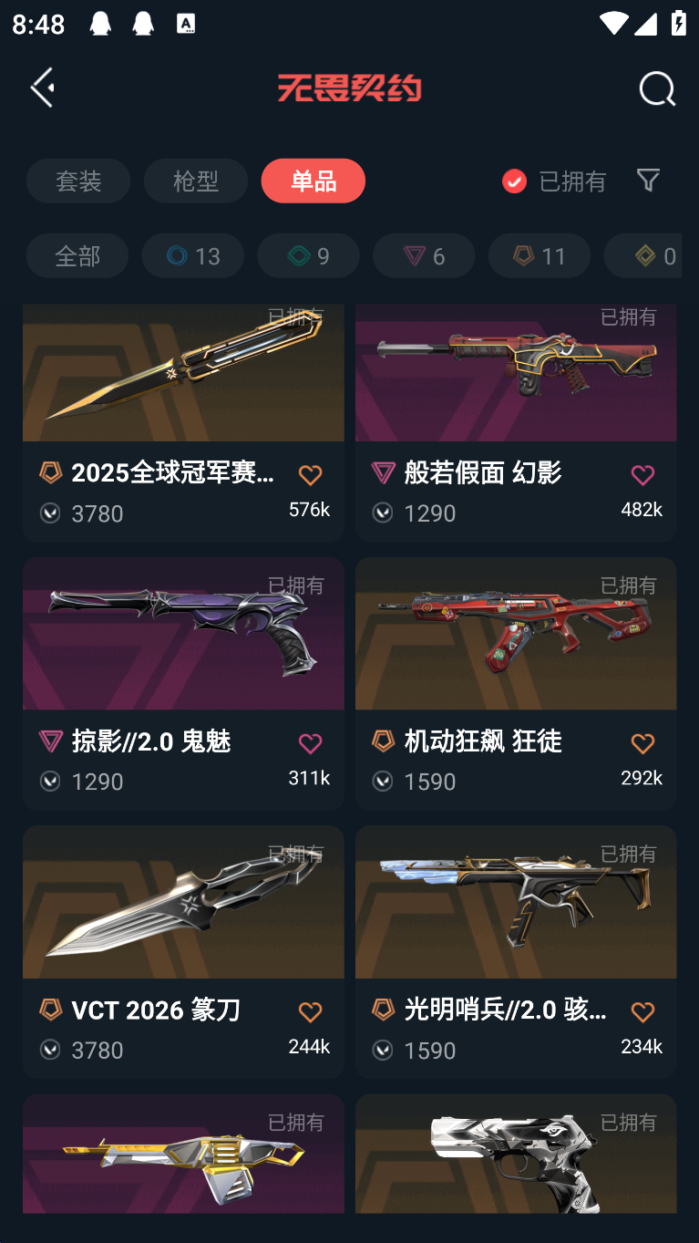Favorite the 般若假面 幻影 skin heart
The height and width of the screenshot is (1243, 699).
tap(642, 475)
